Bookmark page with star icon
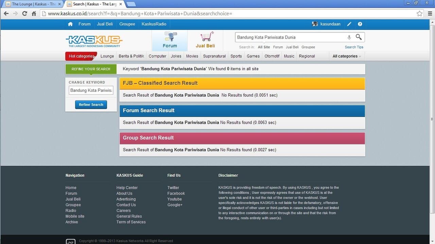This screenshot has height=244, width=435. pos(420,14)
